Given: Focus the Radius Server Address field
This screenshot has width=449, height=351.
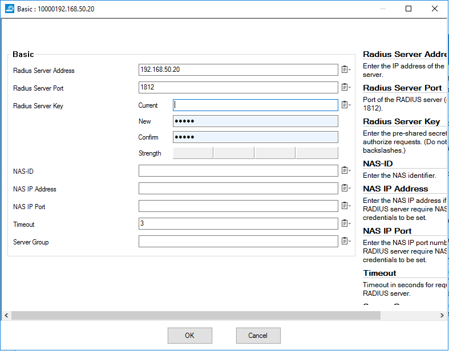Looking at the screenshot, I should point(238,70).
